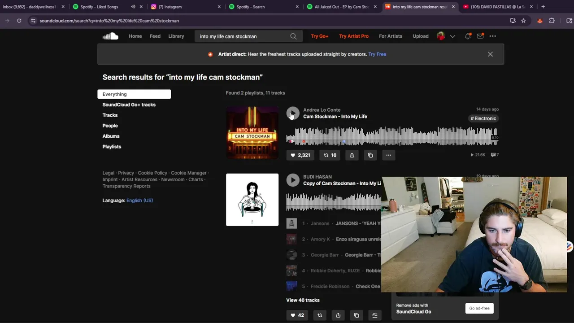Seek within Into My Life waveform
The image size is (574, 323).
(392, 136)
